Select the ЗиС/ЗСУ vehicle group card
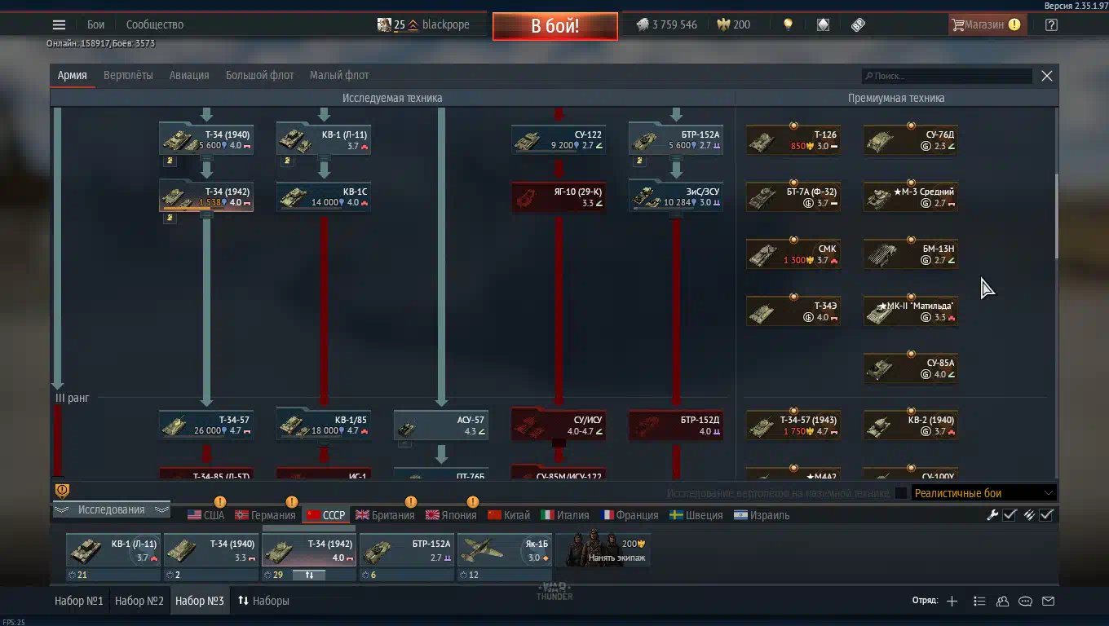1109x626 pixels. [676, 196]
